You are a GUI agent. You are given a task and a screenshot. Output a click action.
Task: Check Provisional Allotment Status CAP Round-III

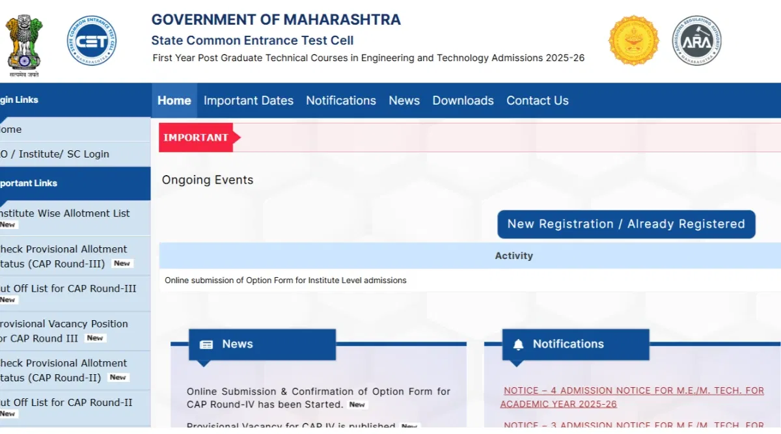click(75, 256)
